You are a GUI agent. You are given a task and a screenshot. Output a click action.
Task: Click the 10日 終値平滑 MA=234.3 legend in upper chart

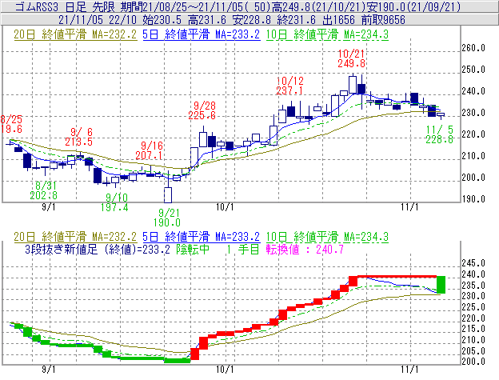327,34
